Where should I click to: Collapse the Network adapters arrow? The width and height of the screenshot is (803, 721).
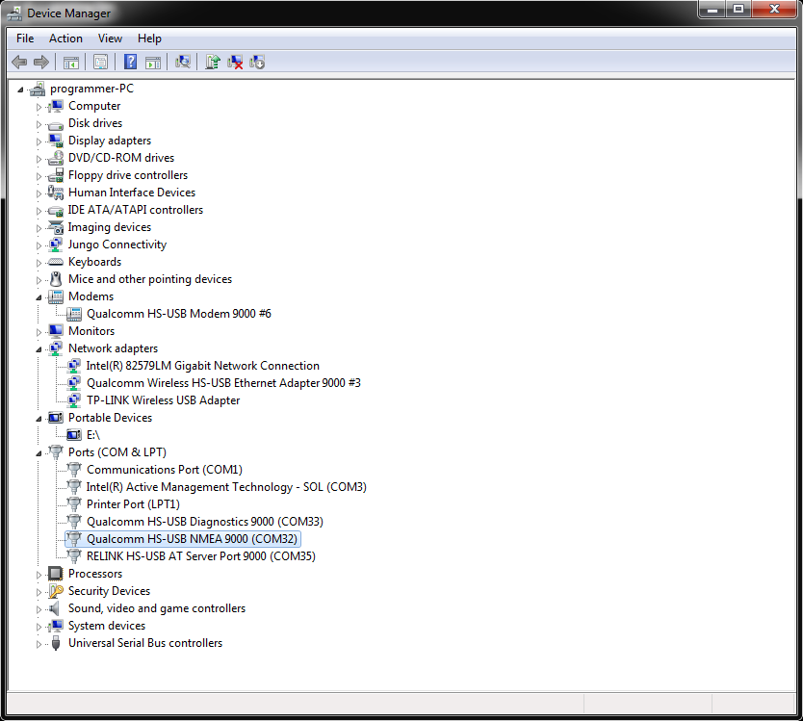pyautogui.click(x=39, y=349)
